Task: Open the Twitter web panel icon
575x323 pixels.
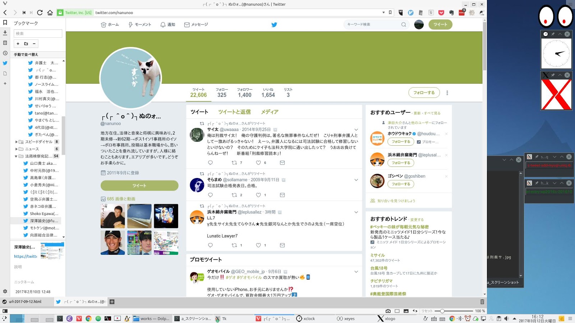Action: click(x=5, y=63)
